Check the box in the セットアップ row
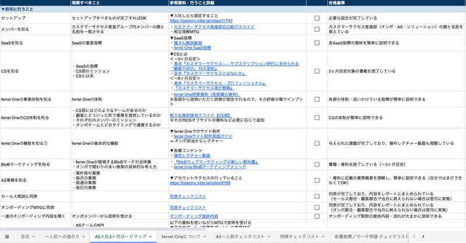 317,18
